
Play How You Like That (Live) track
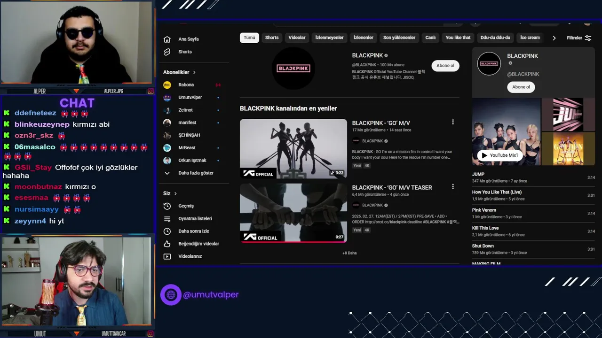coord(533,195)
